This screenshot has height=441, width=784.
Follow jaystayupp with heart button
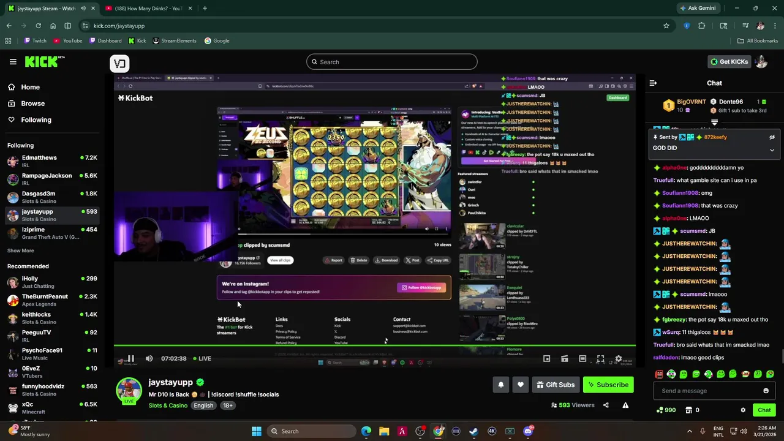coord(521,385)
